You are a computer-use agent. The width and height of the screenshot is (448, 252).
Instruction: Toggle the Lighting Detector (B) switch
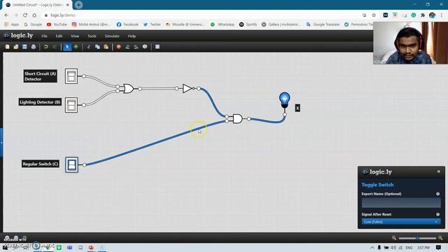[71, 105]
